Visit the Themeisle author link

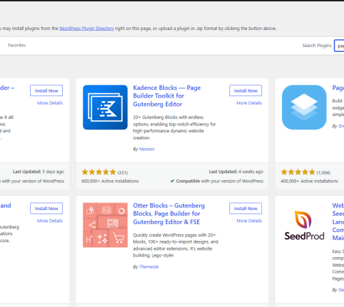click(149, 267)
